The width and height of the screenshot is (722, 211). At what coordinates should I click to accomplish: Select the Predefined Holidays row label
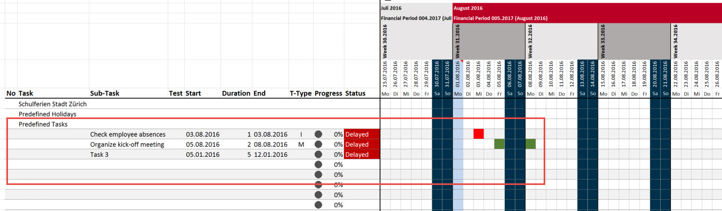point(47,114)
